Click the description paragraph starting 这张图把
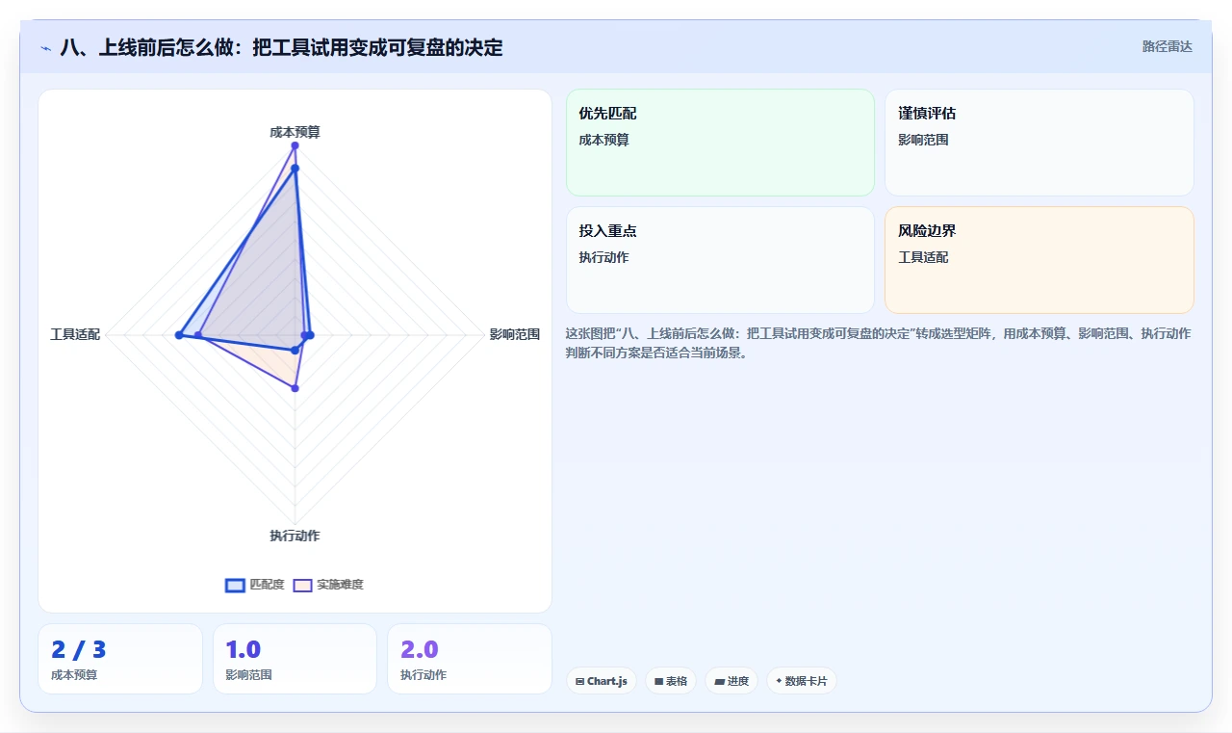Screen dimensions: 1232x733 878,343
